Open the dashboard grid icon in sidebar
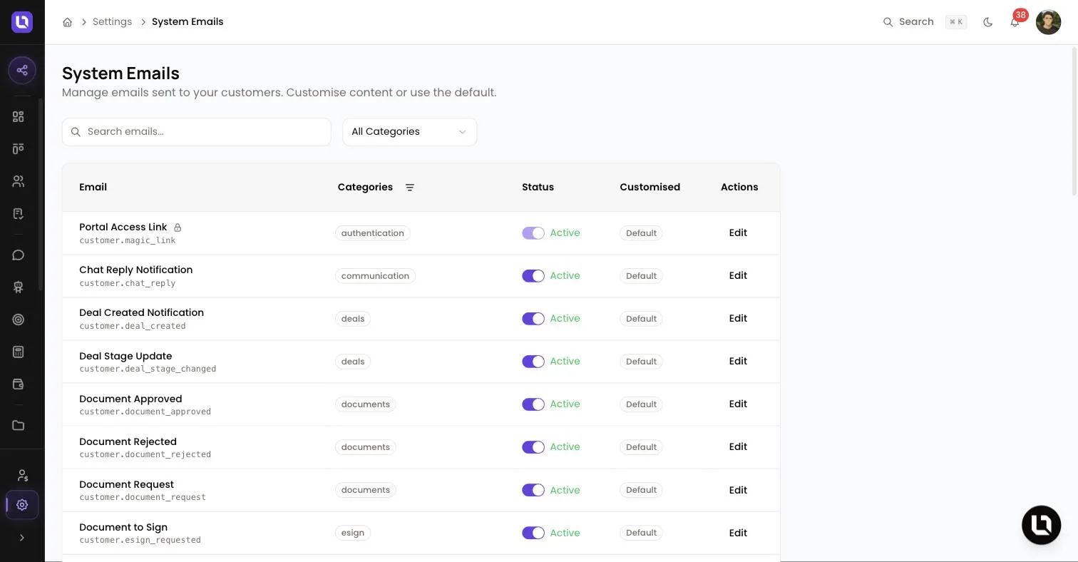The width and height of the screenshot is (1078, 562). [19, 116]
